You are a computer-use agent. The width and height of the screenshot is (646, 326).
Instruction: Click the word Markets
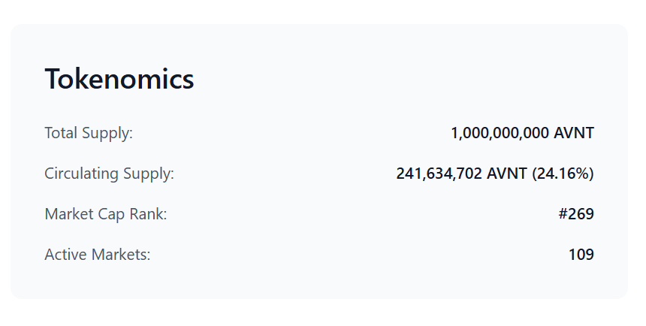click(x=121, y=255)
